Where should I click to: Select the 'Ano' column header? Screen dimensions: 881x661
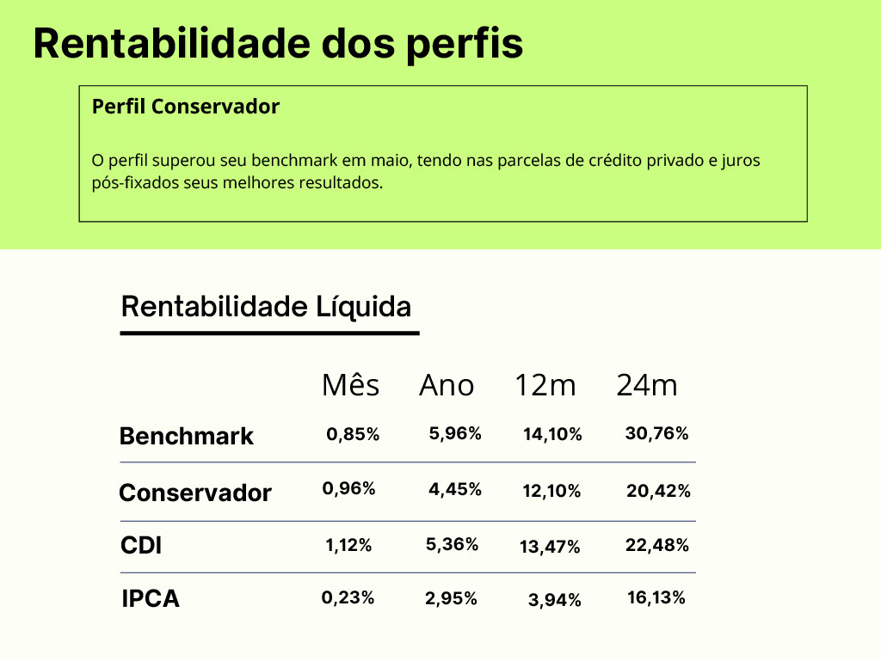(447, 385)
